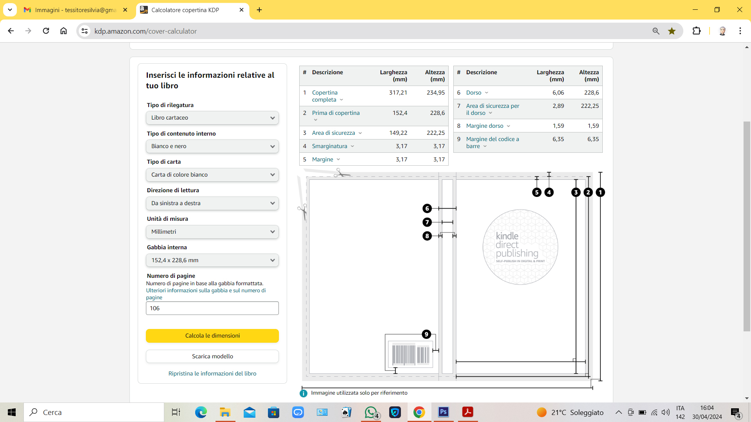The width and height of the screenshot is (751, 422).
Task: Open the browser extensions menu
Action: tap(697, 31)
